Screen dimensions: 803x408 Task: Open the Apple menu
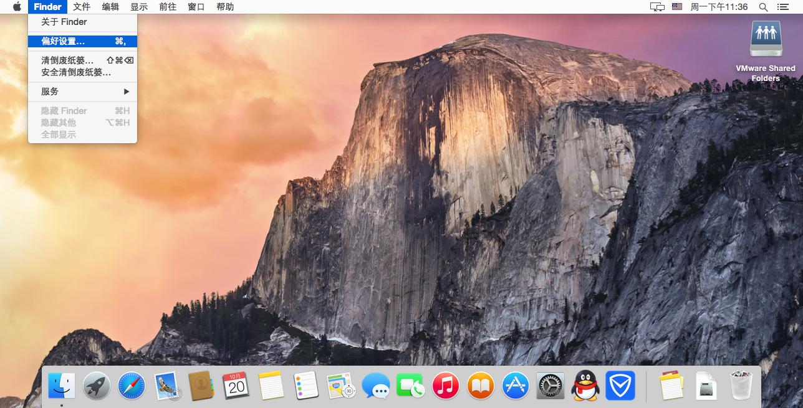point(17,7)
